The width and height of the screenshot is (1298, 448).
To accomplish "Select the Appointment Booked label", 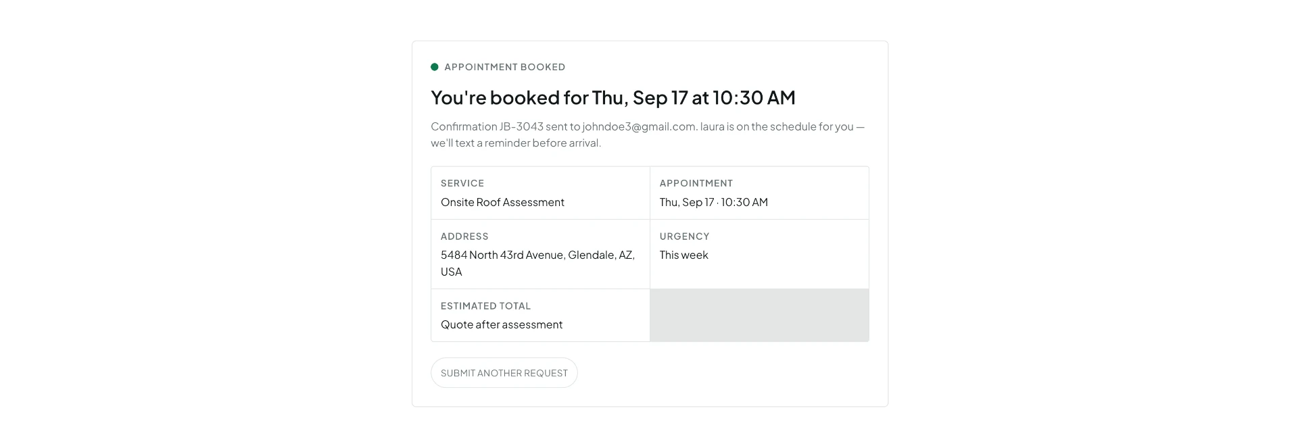I will (505, 67).
